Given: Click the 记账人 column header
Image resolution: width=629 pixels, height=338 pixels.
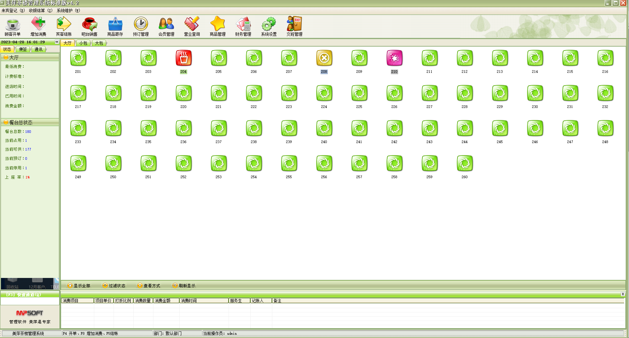Looking at the screenshot, I should [261, 301].
